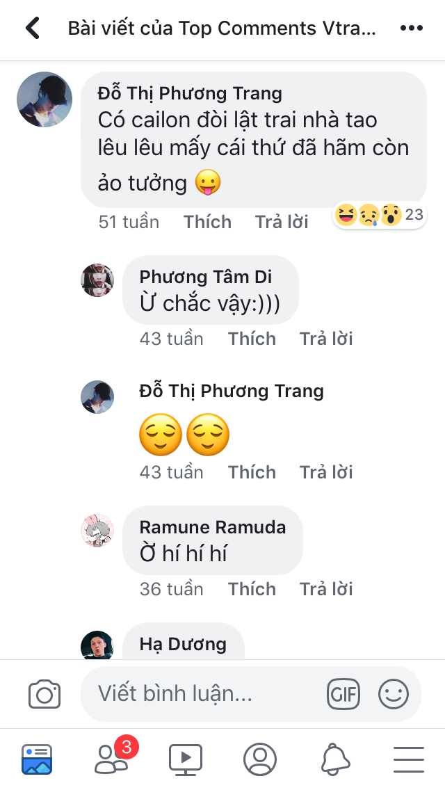Open the Profile tab
Screen dimensions: 445x790
tap(260, 759)
